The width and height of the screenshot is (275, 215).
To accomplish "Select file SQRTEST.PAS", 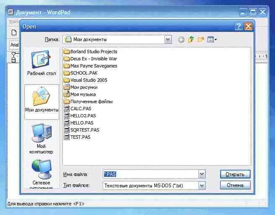I will click(x=82, y=130).
